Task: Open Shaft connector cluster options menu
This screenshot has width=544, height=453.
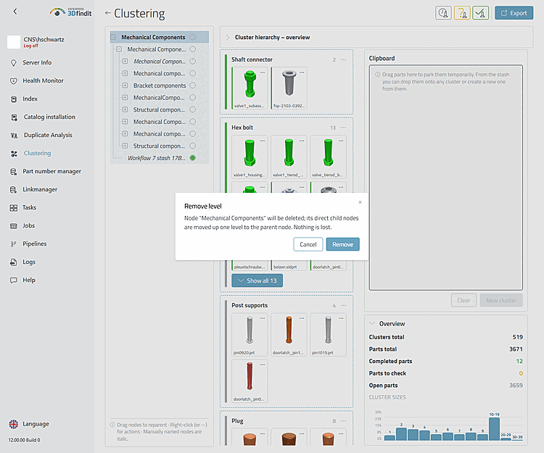Action: (x=344, y=59)
